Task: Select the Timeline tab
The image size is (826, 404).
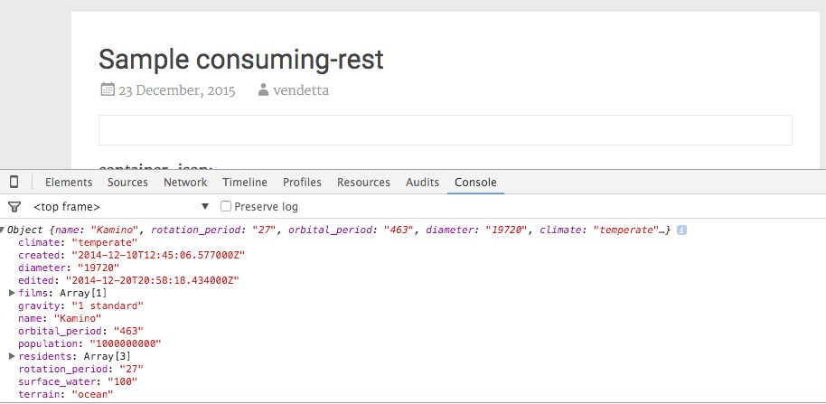Action: (245, 182)
